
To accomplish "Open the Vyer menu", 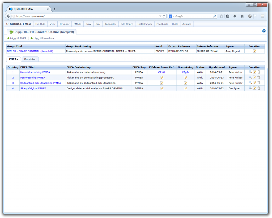I will [52, 24].
